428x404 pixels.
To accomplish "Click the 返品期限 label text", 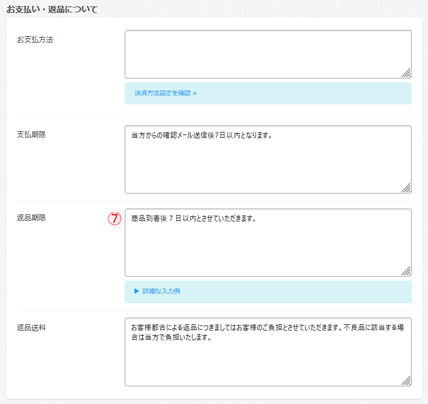I will (31, 218).
